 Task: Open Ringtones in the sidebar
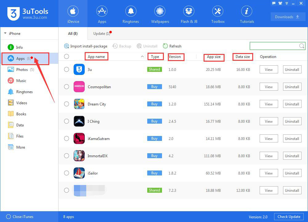(x=29, y=92)
